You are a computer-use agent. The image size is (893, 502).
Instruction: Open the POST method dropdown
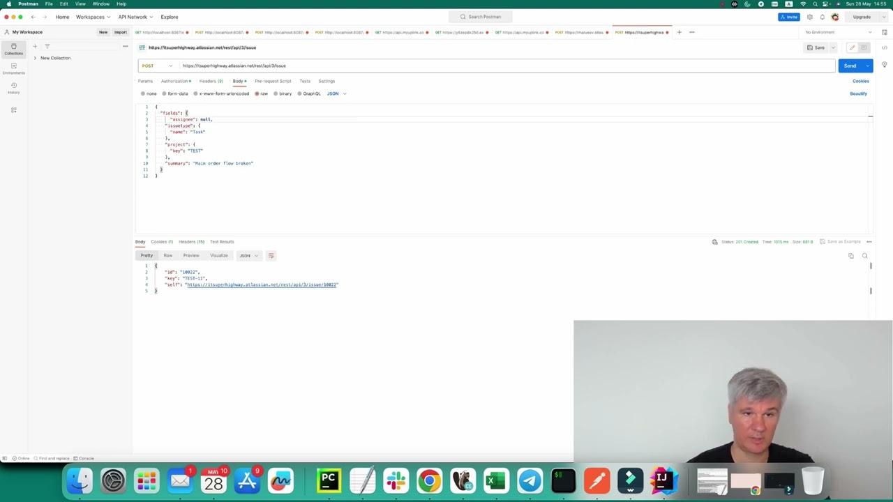157,66
